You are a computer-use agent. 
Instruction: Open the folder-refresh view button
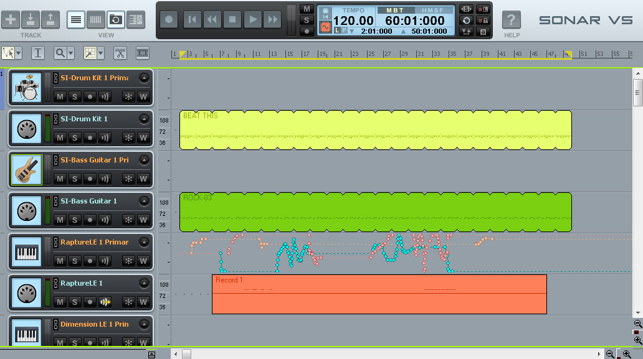pyautogui.click(x=116, y=20)
